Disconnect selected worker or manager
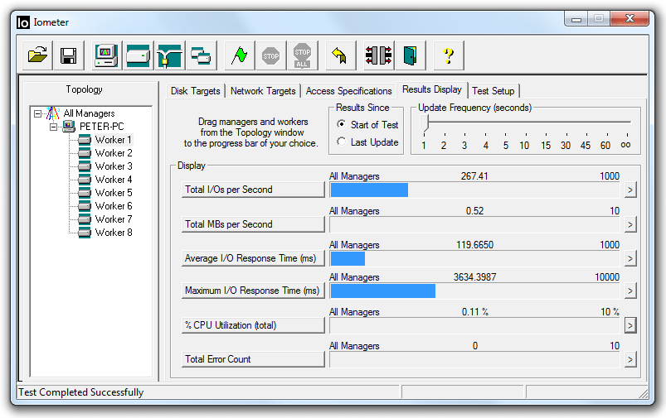The width and height of the screenshot is (666, 418). [378, 55]
